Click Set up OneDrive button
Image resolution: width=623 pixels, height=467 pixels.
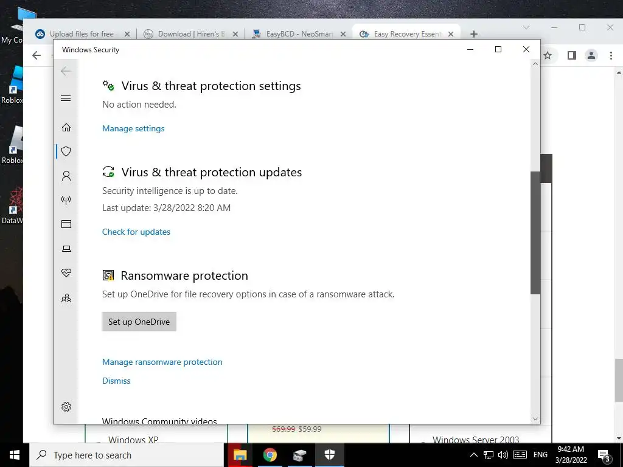(x=139, y=322)
